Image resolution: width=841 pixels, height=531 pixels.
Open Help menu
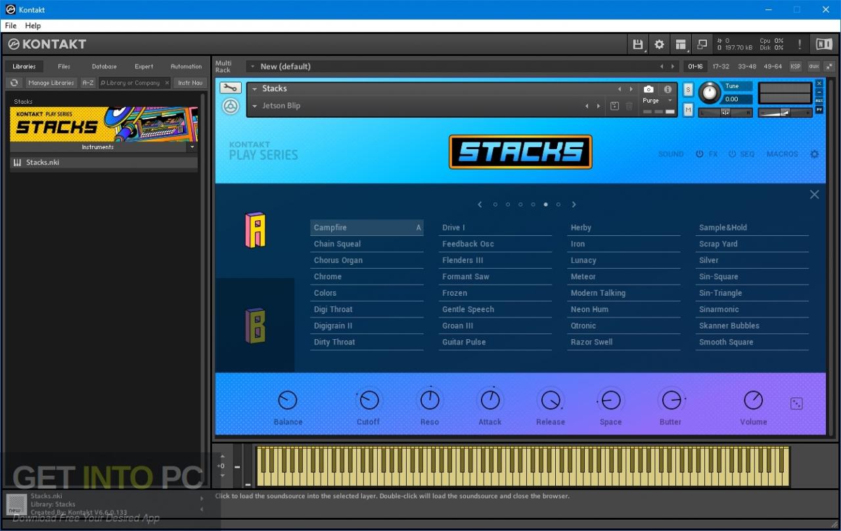tap(33, 26)
